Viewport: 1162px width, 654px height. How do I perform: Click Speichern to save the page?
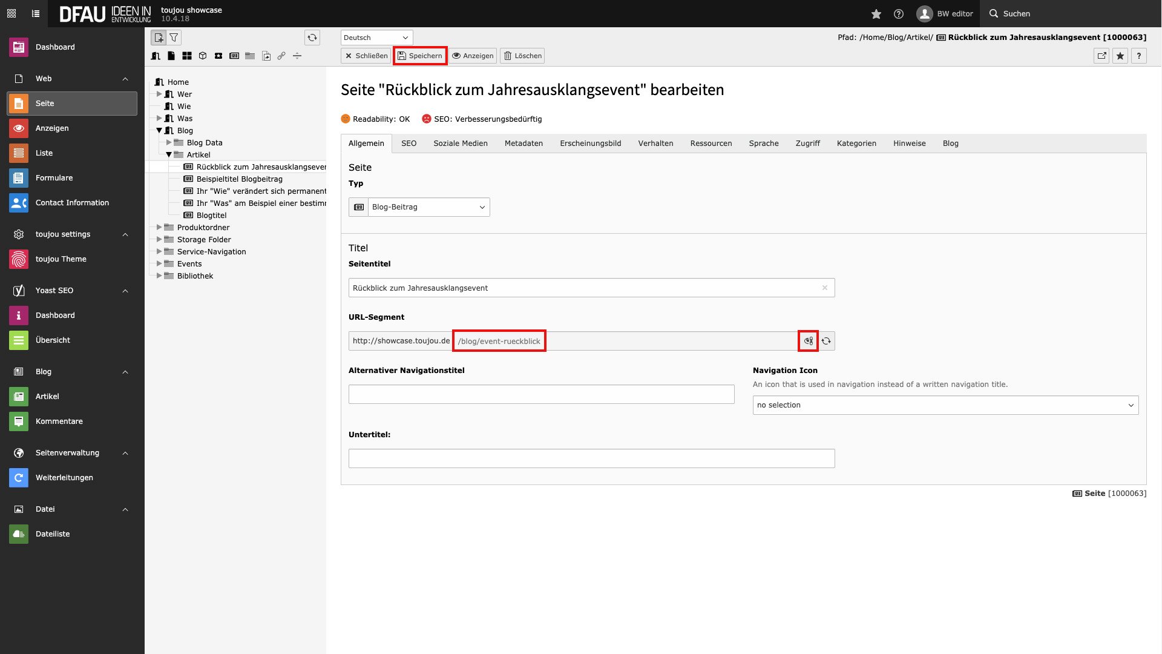tap(420, 56)
